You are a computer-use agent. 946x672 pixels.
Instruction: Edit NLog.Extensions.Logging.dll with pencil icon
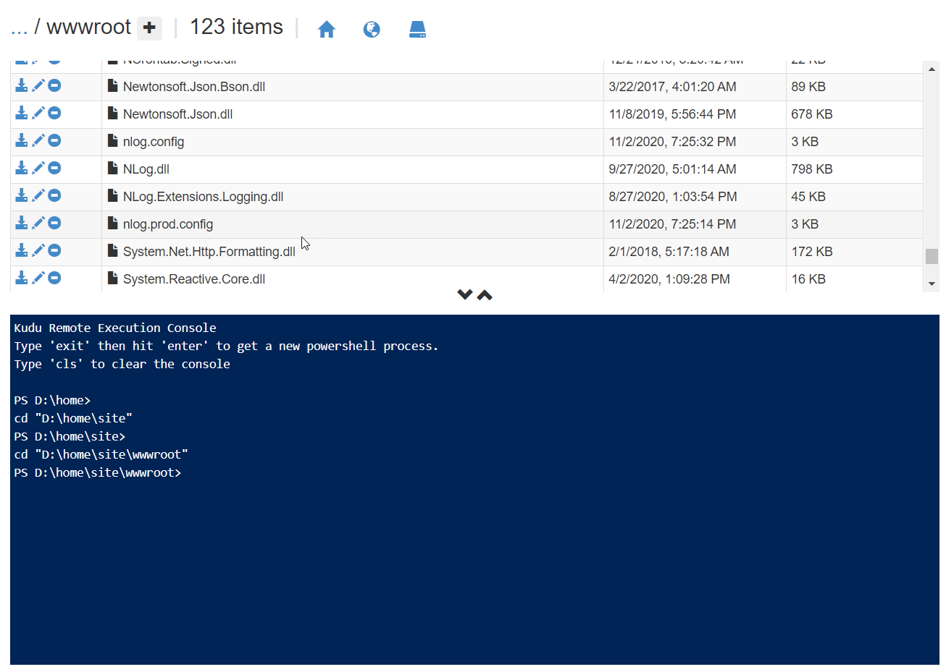(38, 195)
